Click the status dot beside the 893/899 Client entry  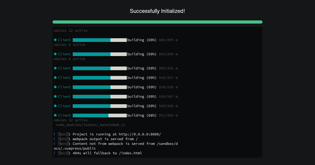click(55, 54)
